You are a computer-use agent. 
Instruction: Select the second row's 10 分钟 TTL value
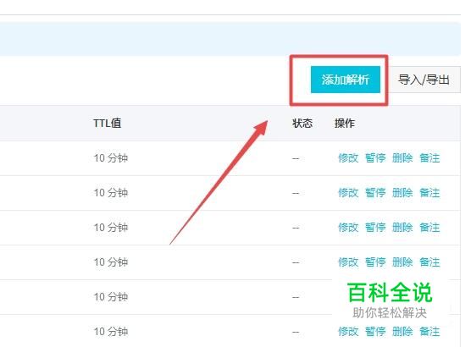[111, 193]
